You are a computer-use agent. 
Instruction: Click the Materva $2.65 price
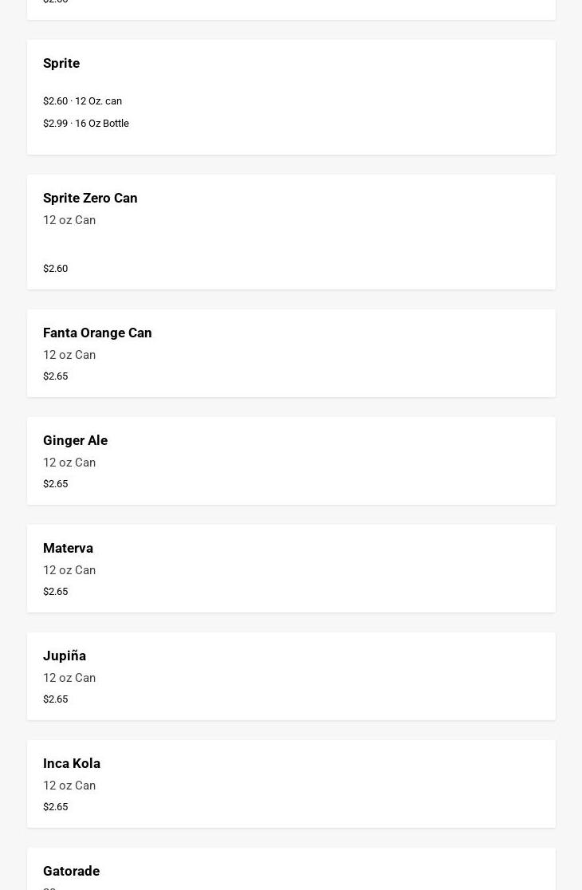[55, 592]
